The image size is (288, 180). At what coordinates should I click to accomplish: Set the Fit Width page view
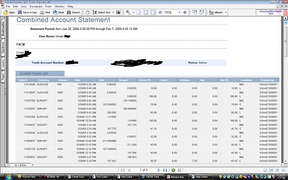pyautogui.click(x=153, y=12)
